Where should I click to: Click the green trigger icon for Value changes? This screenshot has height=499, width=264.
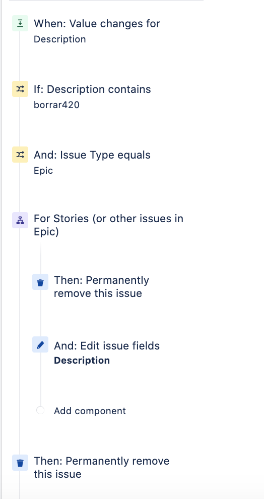point(20,23)
